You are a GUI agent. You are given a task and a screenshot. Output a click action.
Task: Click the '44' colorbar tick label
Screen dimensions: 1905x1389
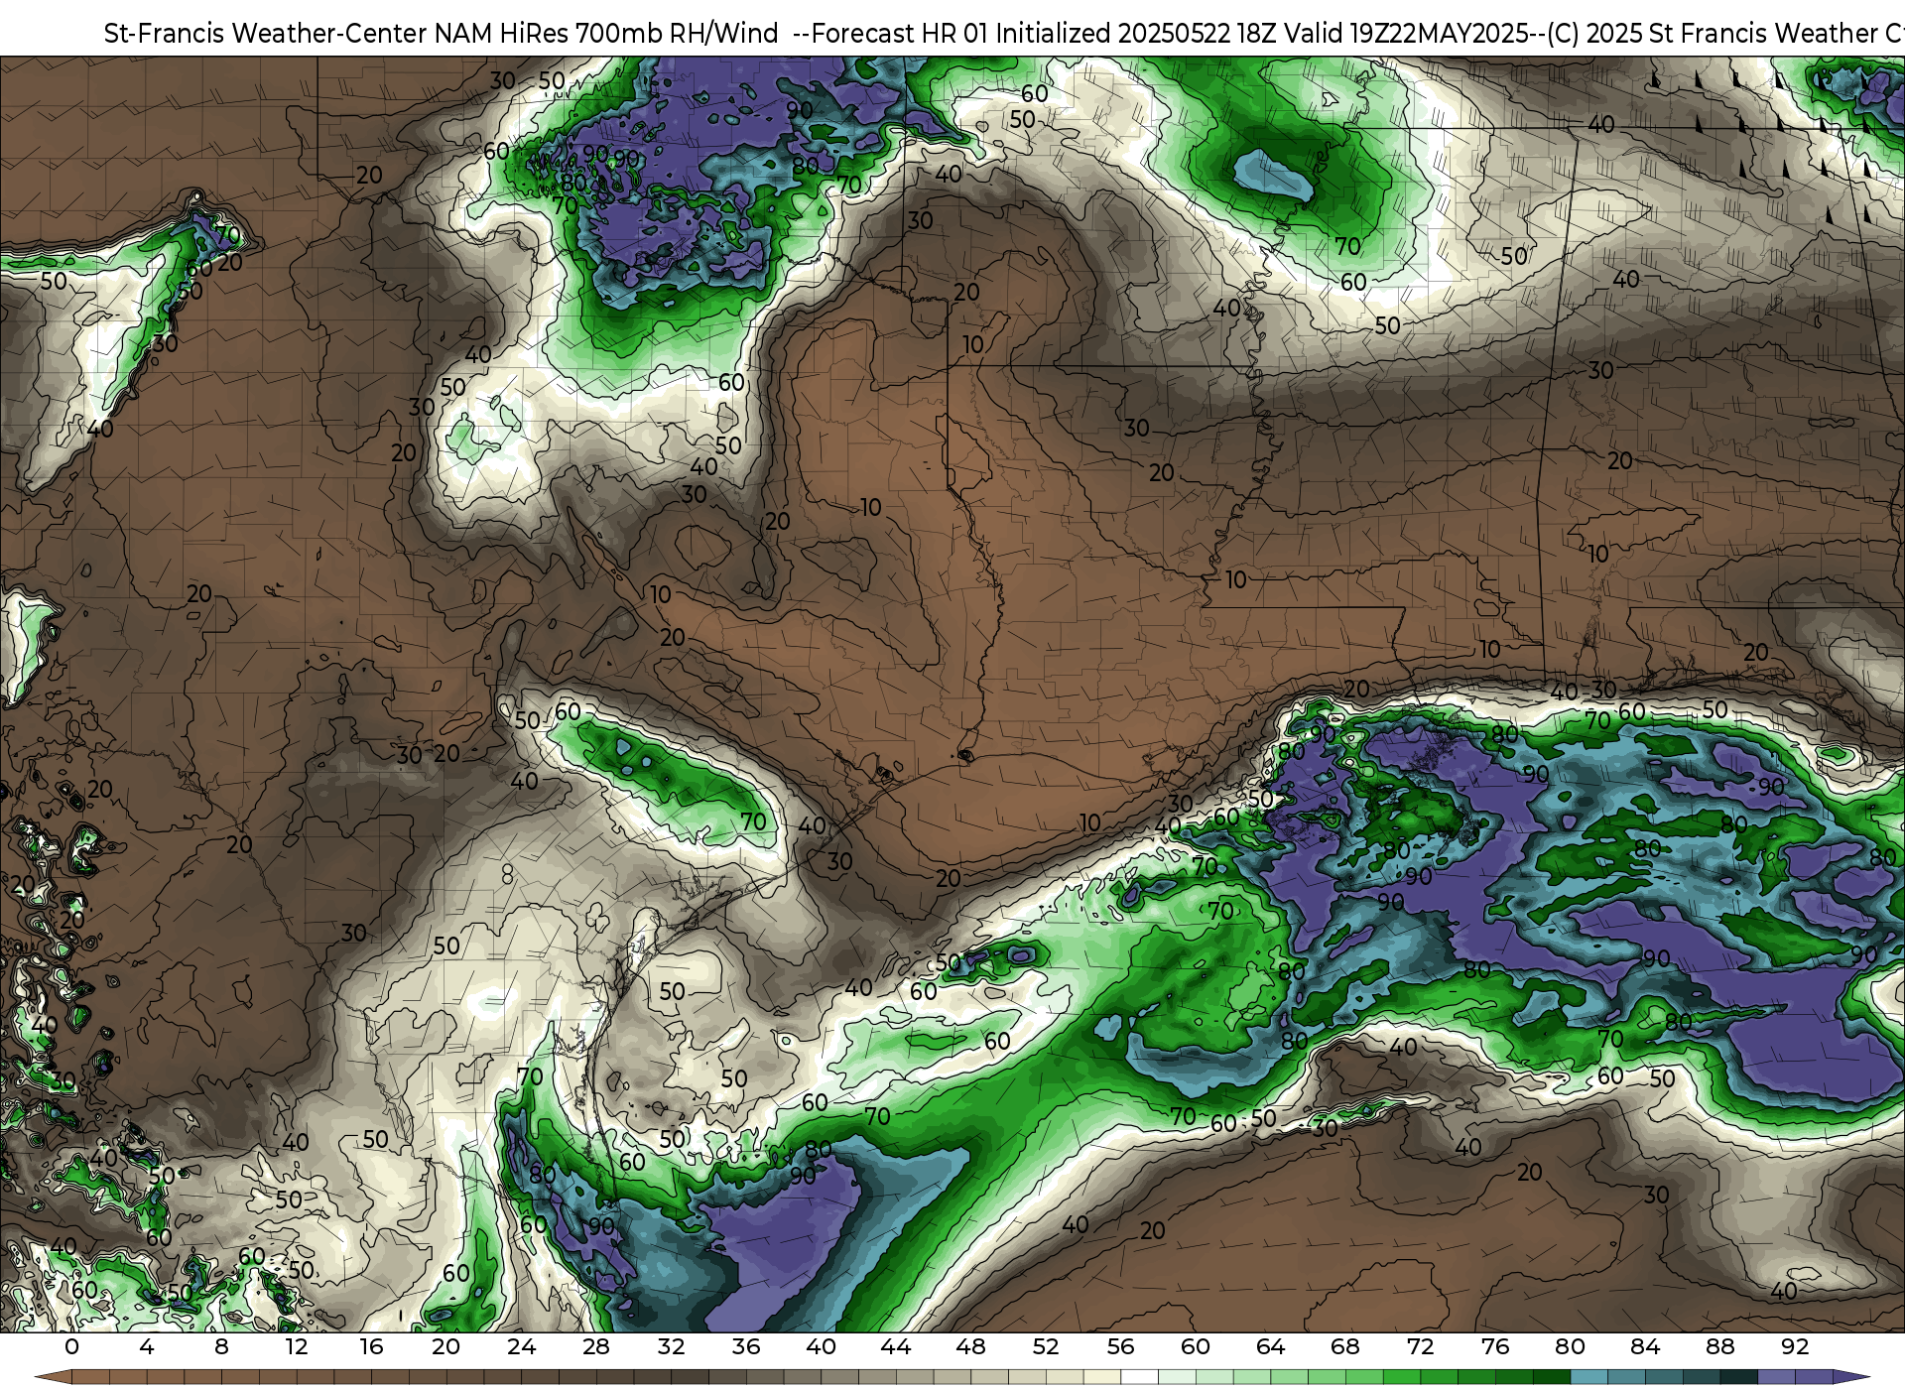pos(896,1347)
